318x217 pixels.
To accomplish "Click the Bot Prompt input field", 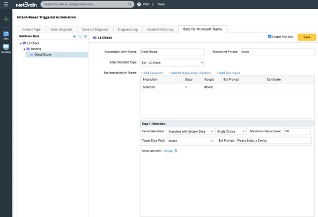I will point(274,141).
